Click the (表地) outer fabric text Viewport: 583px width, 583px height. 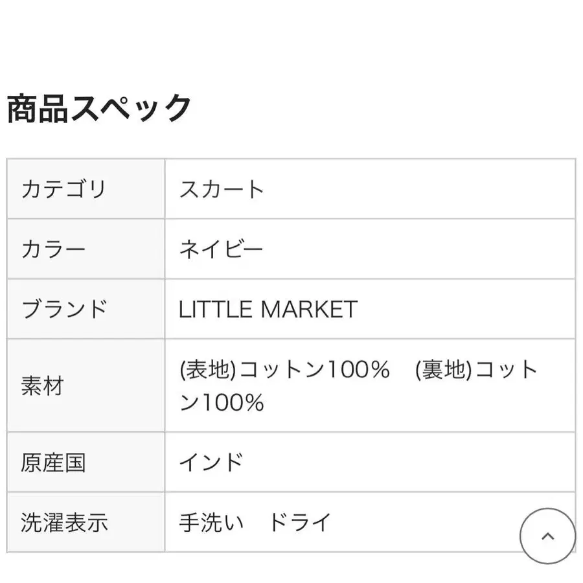[209, 371]
